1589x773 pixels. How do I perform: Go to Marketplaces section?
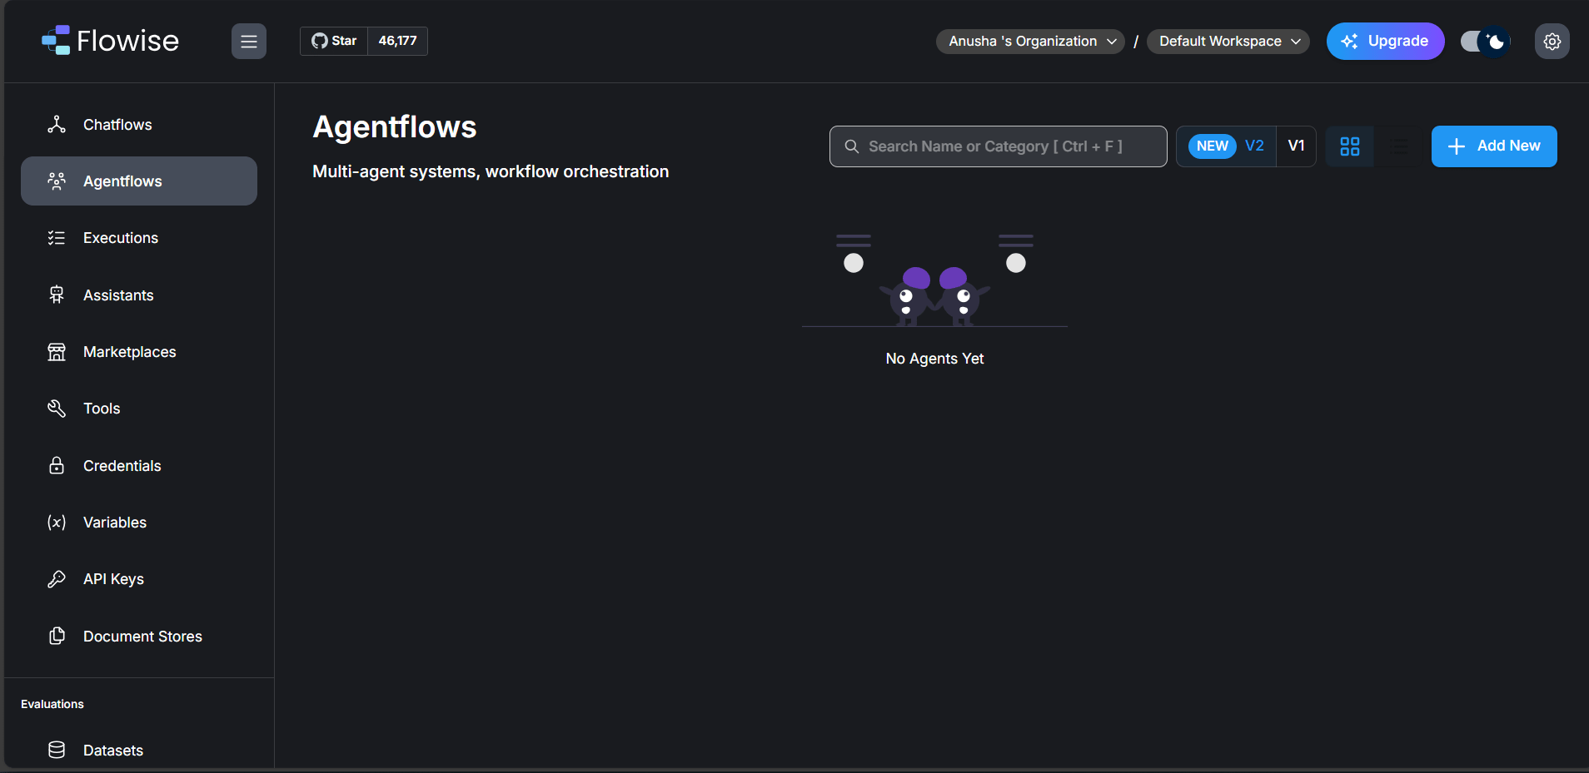[130, 352]
